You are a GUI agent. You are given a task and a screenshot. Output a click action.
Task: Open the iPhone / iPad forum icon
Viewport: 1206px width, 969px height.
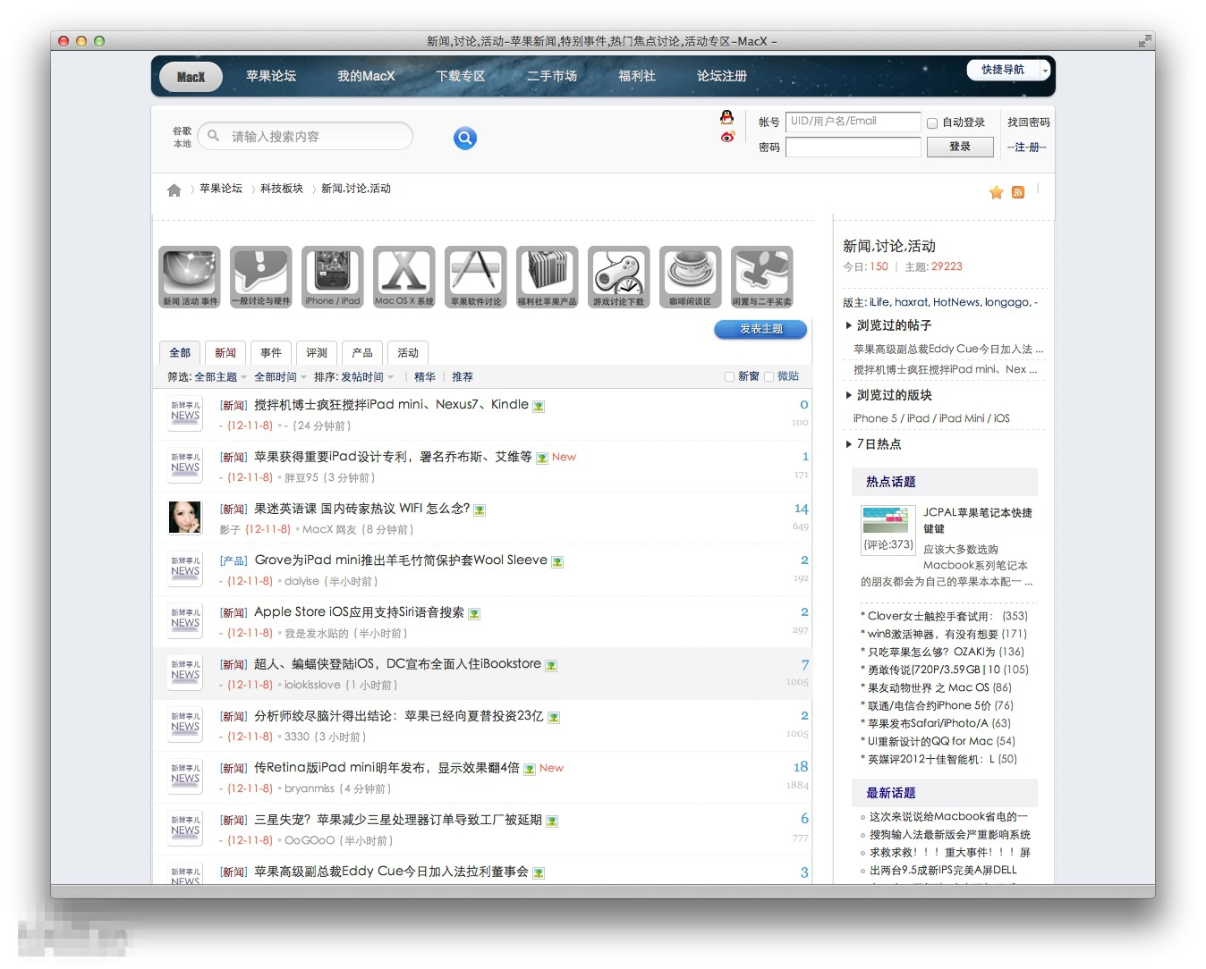(333, 277)
